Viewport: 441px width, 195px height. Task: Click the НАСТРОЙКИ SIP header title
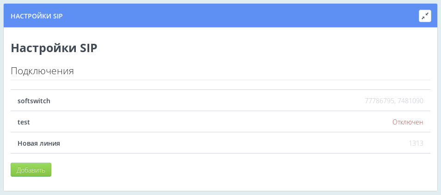click(37, 16)
